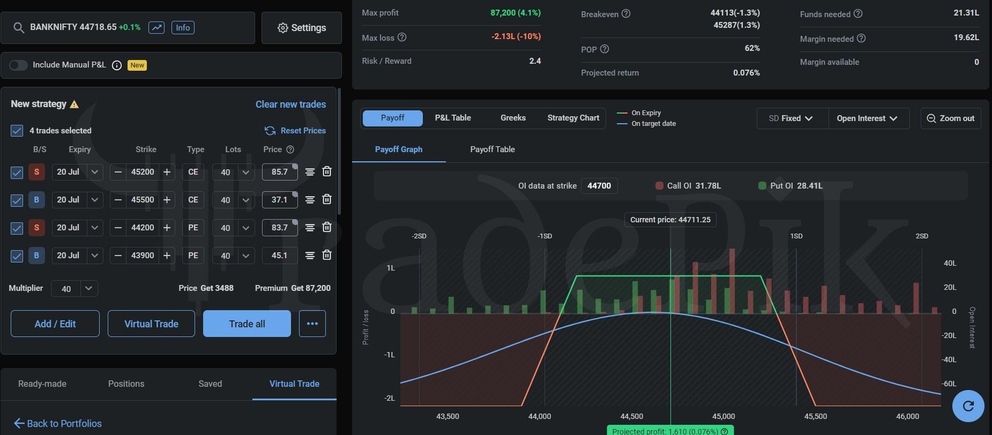This screenshot has height=435, width=992.
Task: Click the BANKNIFTY chart icon
Action: (156, 27)
